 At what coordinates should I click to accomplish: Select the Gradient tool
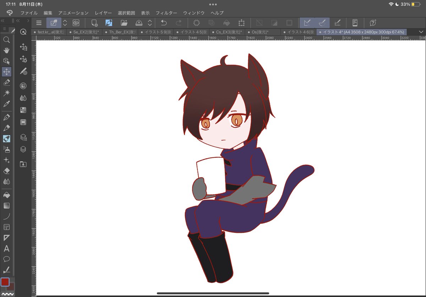(x=6, y=206)
